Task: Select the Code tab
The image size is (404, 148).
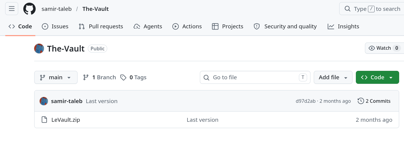Action: [20, 27]
